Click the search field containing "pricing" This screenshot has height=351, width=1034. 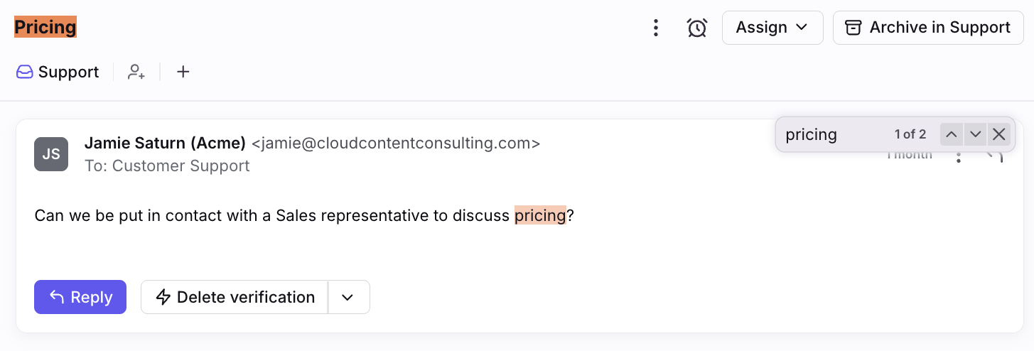(x=831, y=134)
